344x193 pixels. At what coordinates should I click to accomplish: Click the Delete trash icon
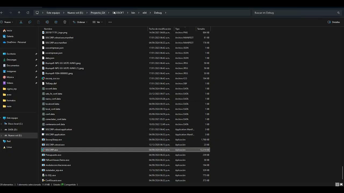65,22
